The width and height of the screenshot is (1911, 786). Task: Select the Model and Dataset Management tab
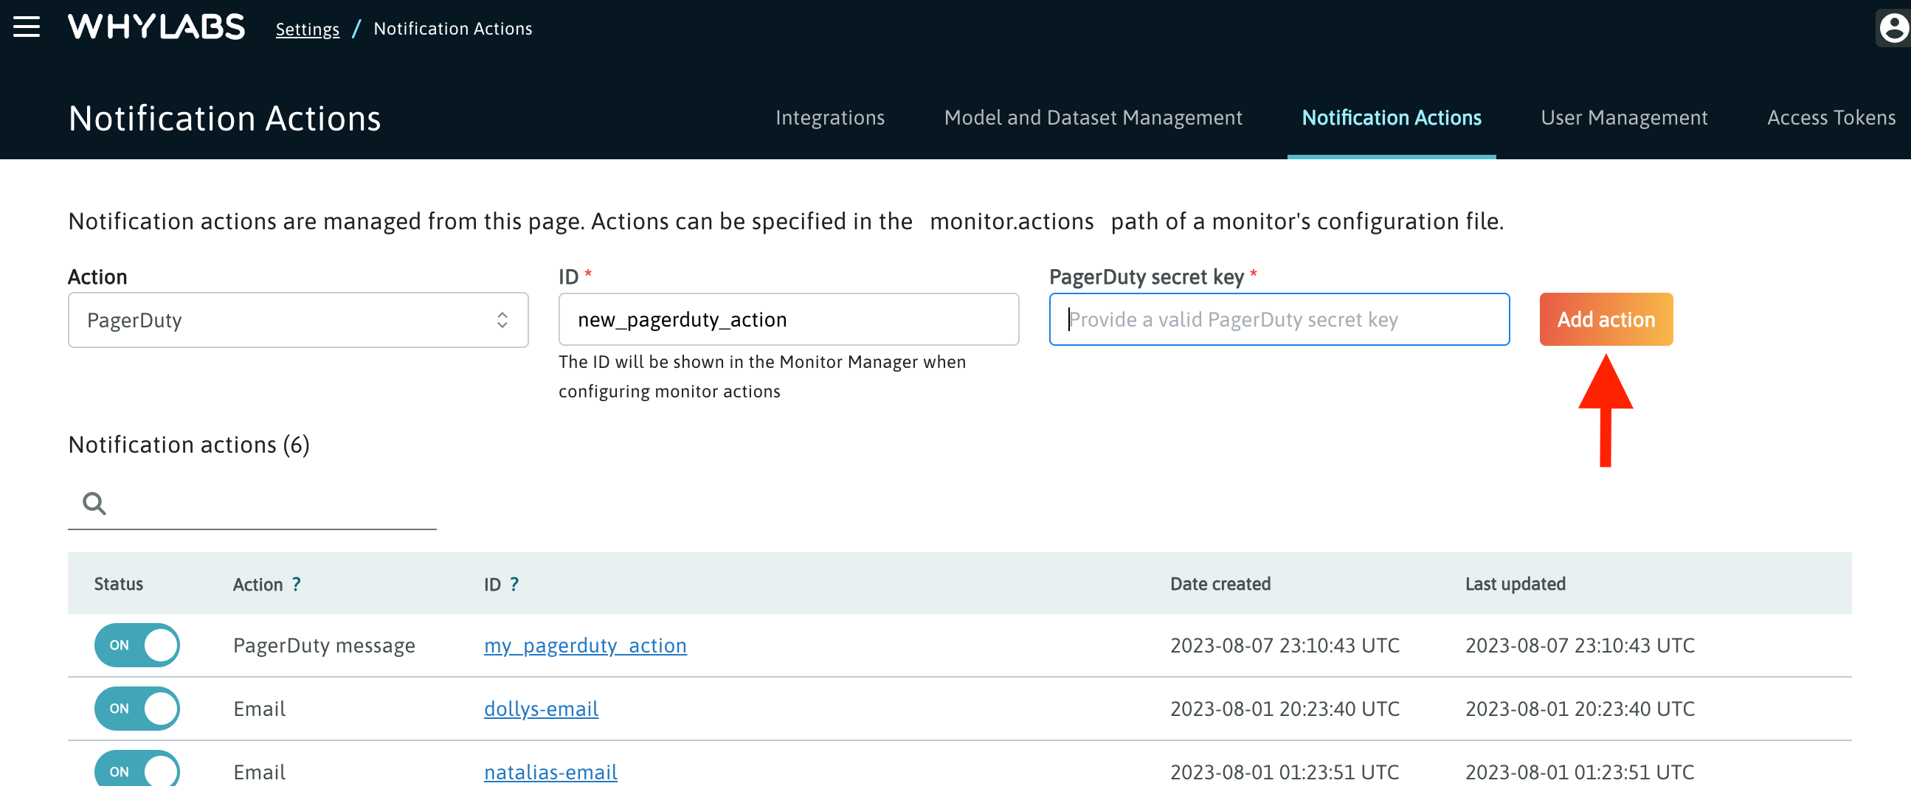[1093, 117]
